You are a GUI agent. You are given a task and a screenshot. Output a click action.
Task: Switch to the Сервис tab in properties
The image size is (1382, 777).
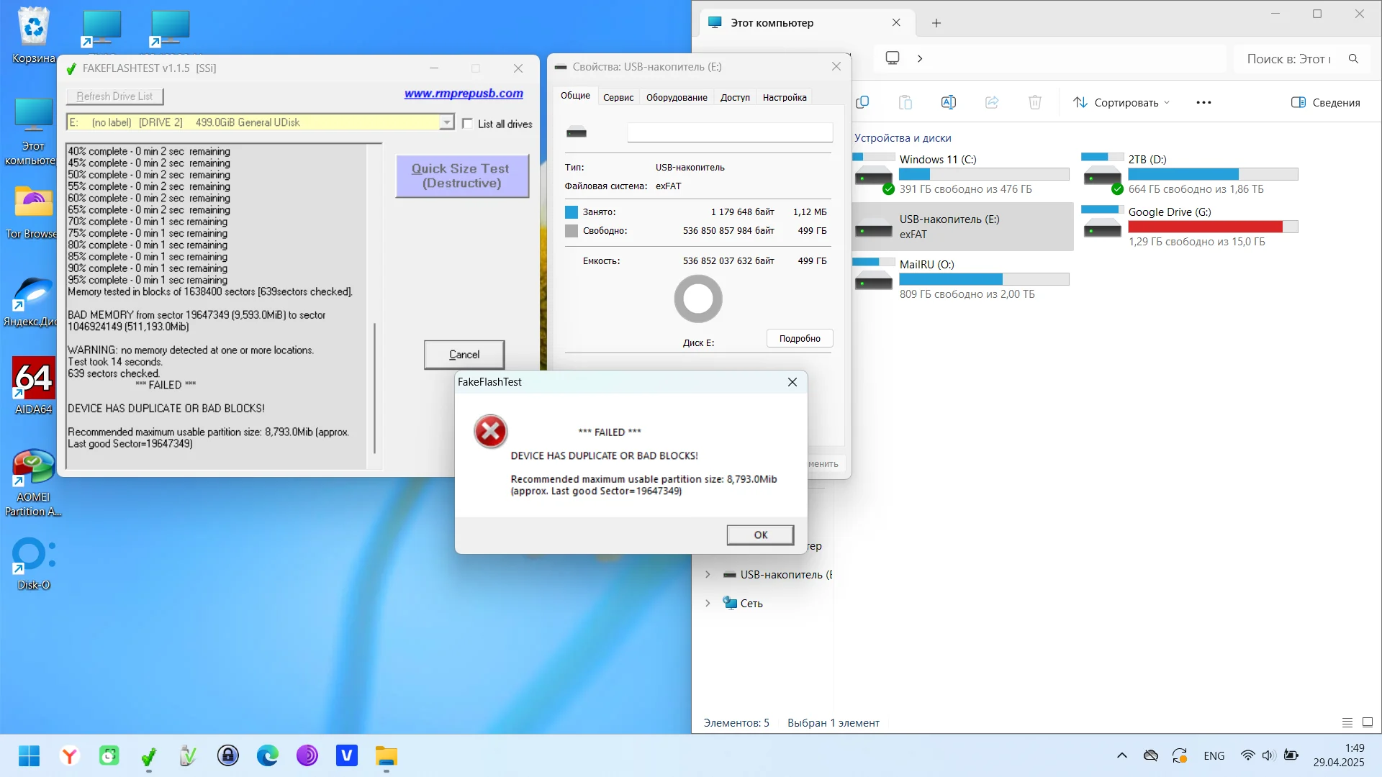[618, 97]
